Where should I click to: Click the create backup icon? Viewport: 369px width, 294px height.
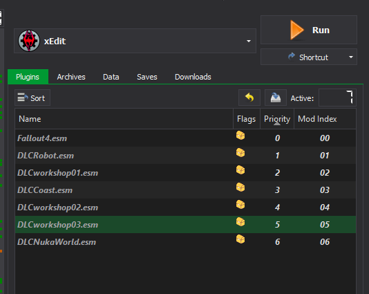[276, 98]
